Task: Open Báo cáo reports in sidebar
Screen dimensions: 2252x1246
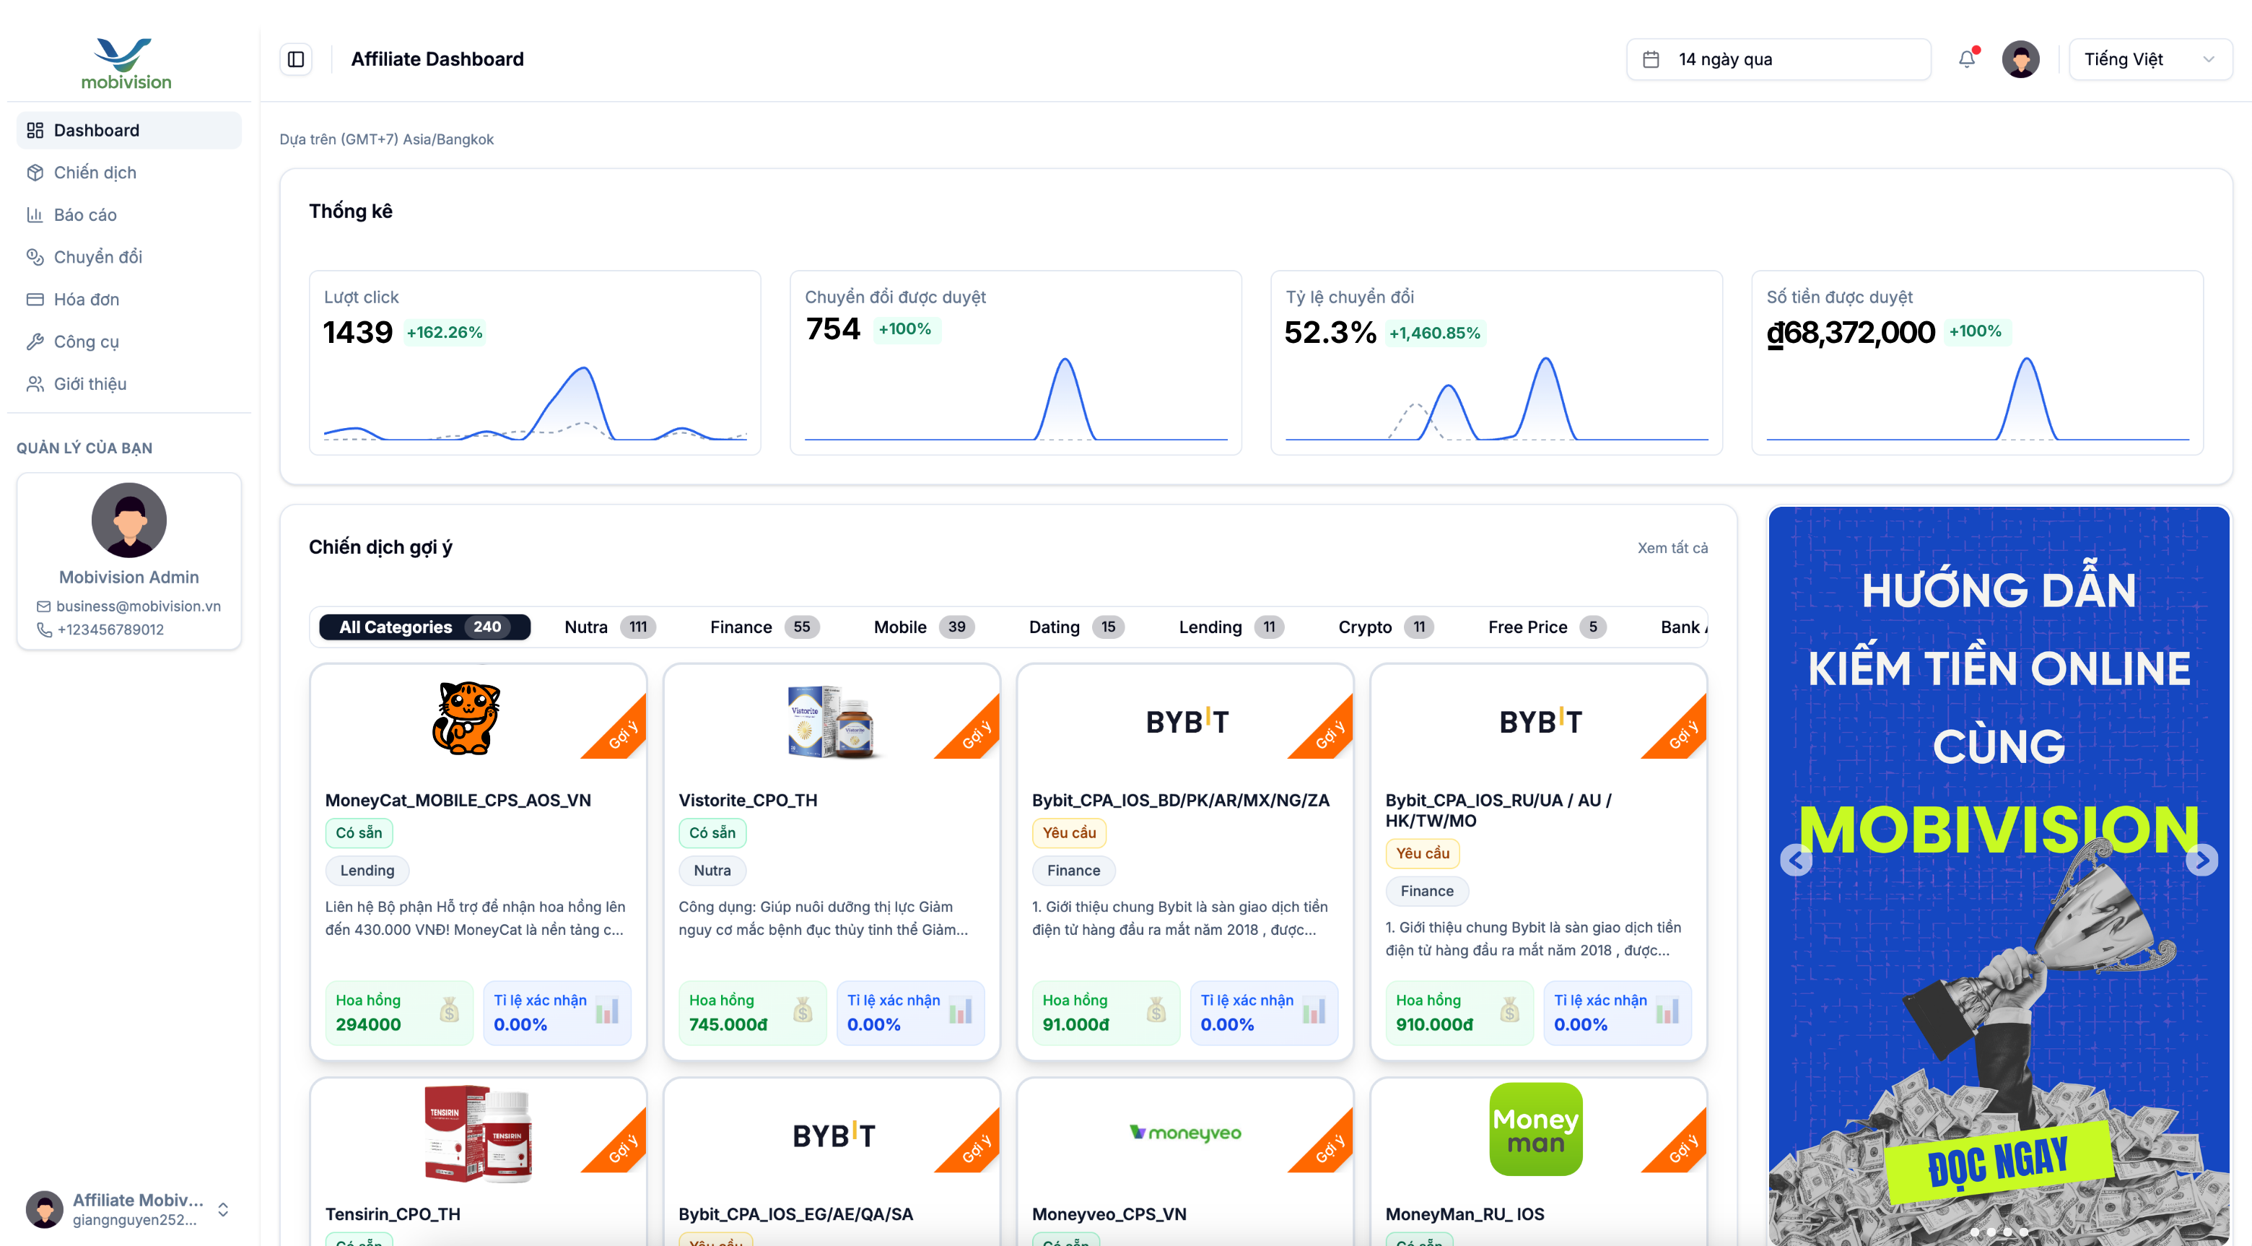Action: pyautogui.click(x=84, y=214)
